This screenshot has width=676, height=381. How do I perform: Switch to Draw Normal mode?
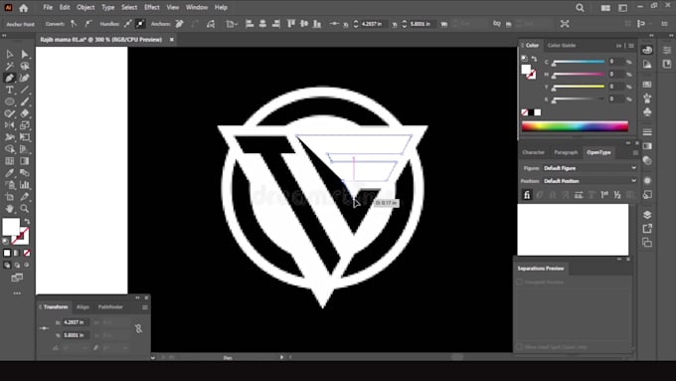[7, 265]
